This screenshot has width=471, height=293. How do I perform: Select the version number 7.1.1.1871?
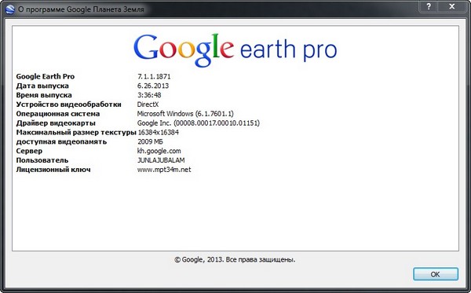click(x=154, y=76)
